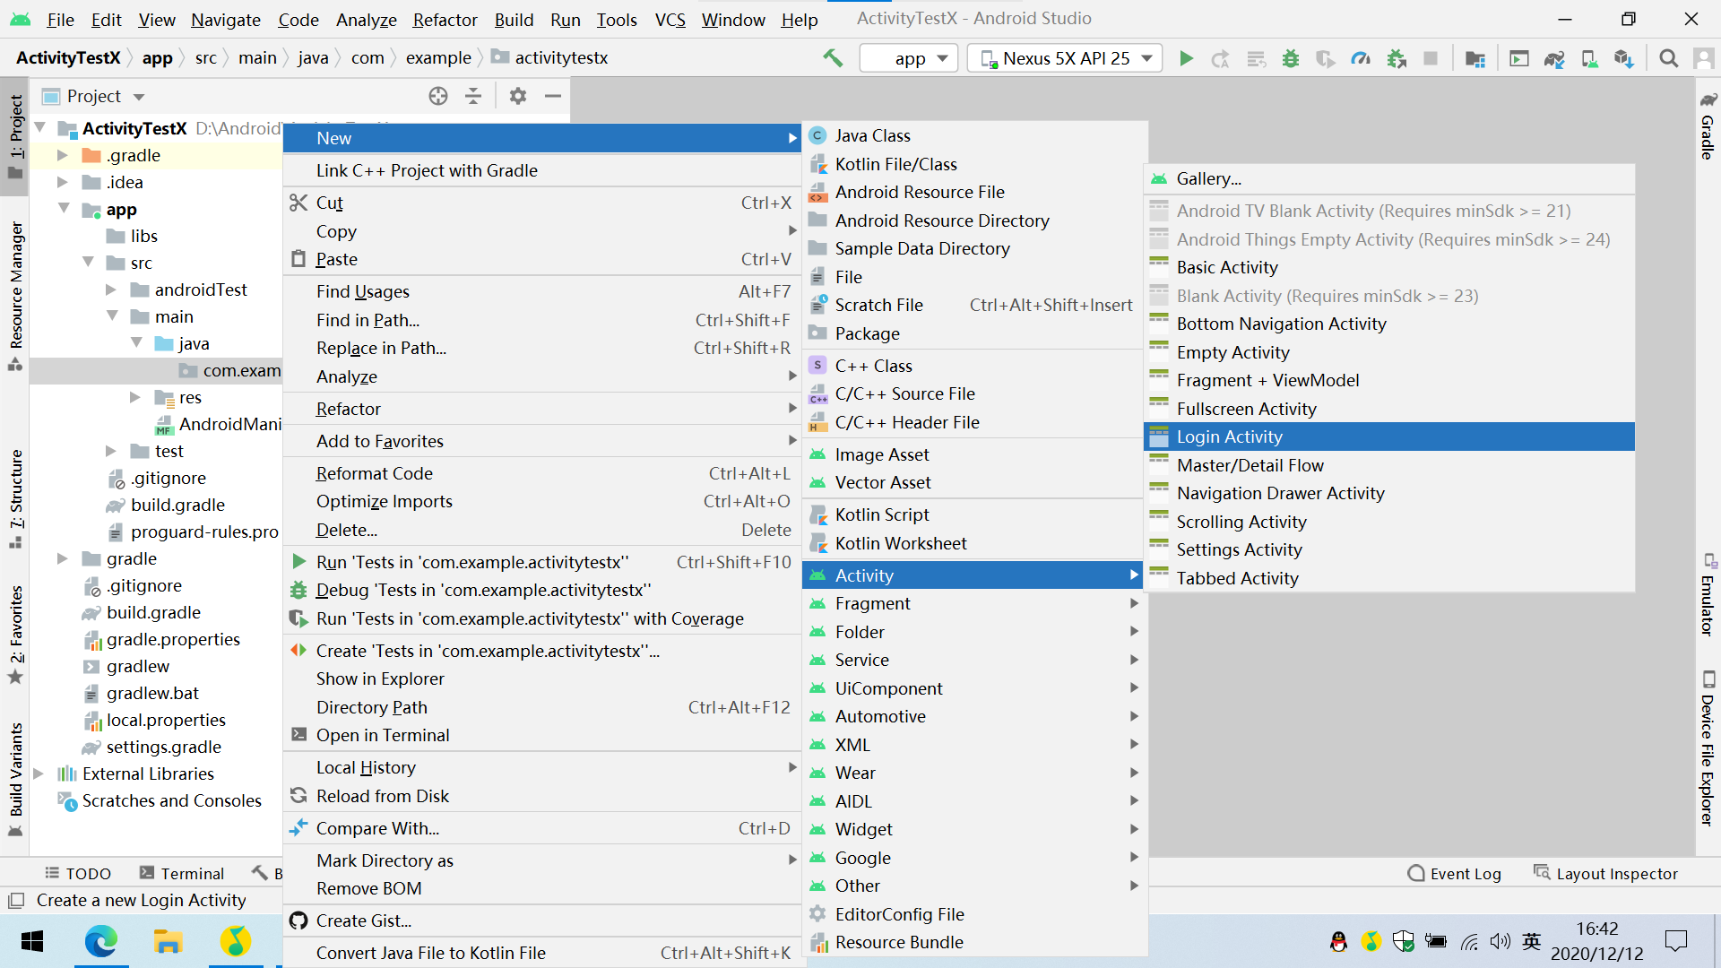Run the app with green play icon

pos(1186,58)
